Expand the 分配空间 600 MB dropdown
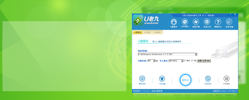 click(154, 61)
